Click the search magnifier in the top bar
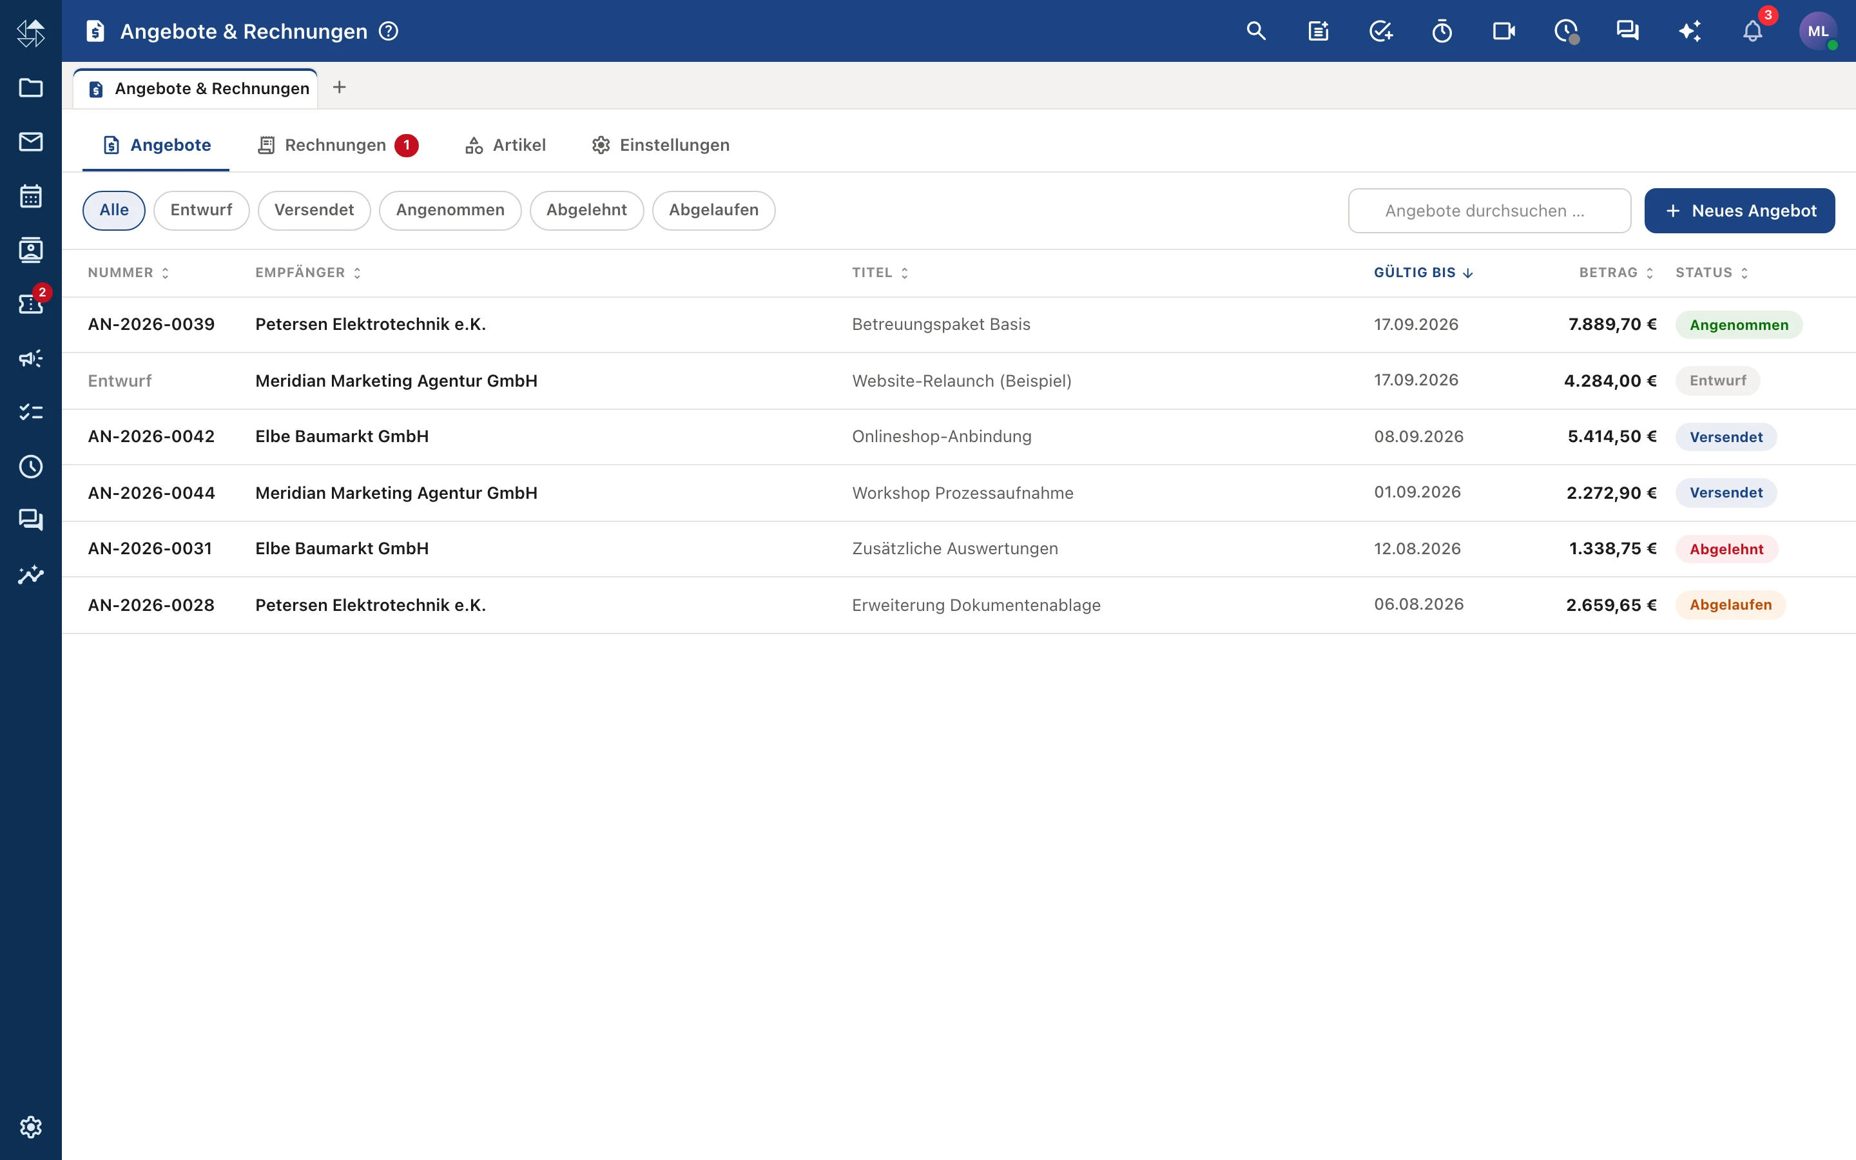The height and width of the screenshot is (1160, 1856). pos(1256,31)
